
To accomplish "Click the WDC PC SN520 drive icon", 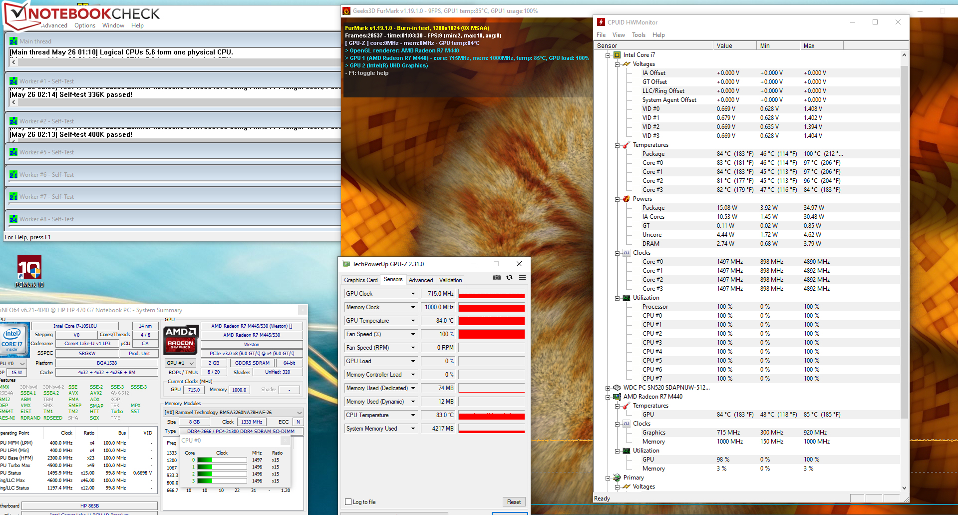I will point(617,388).
